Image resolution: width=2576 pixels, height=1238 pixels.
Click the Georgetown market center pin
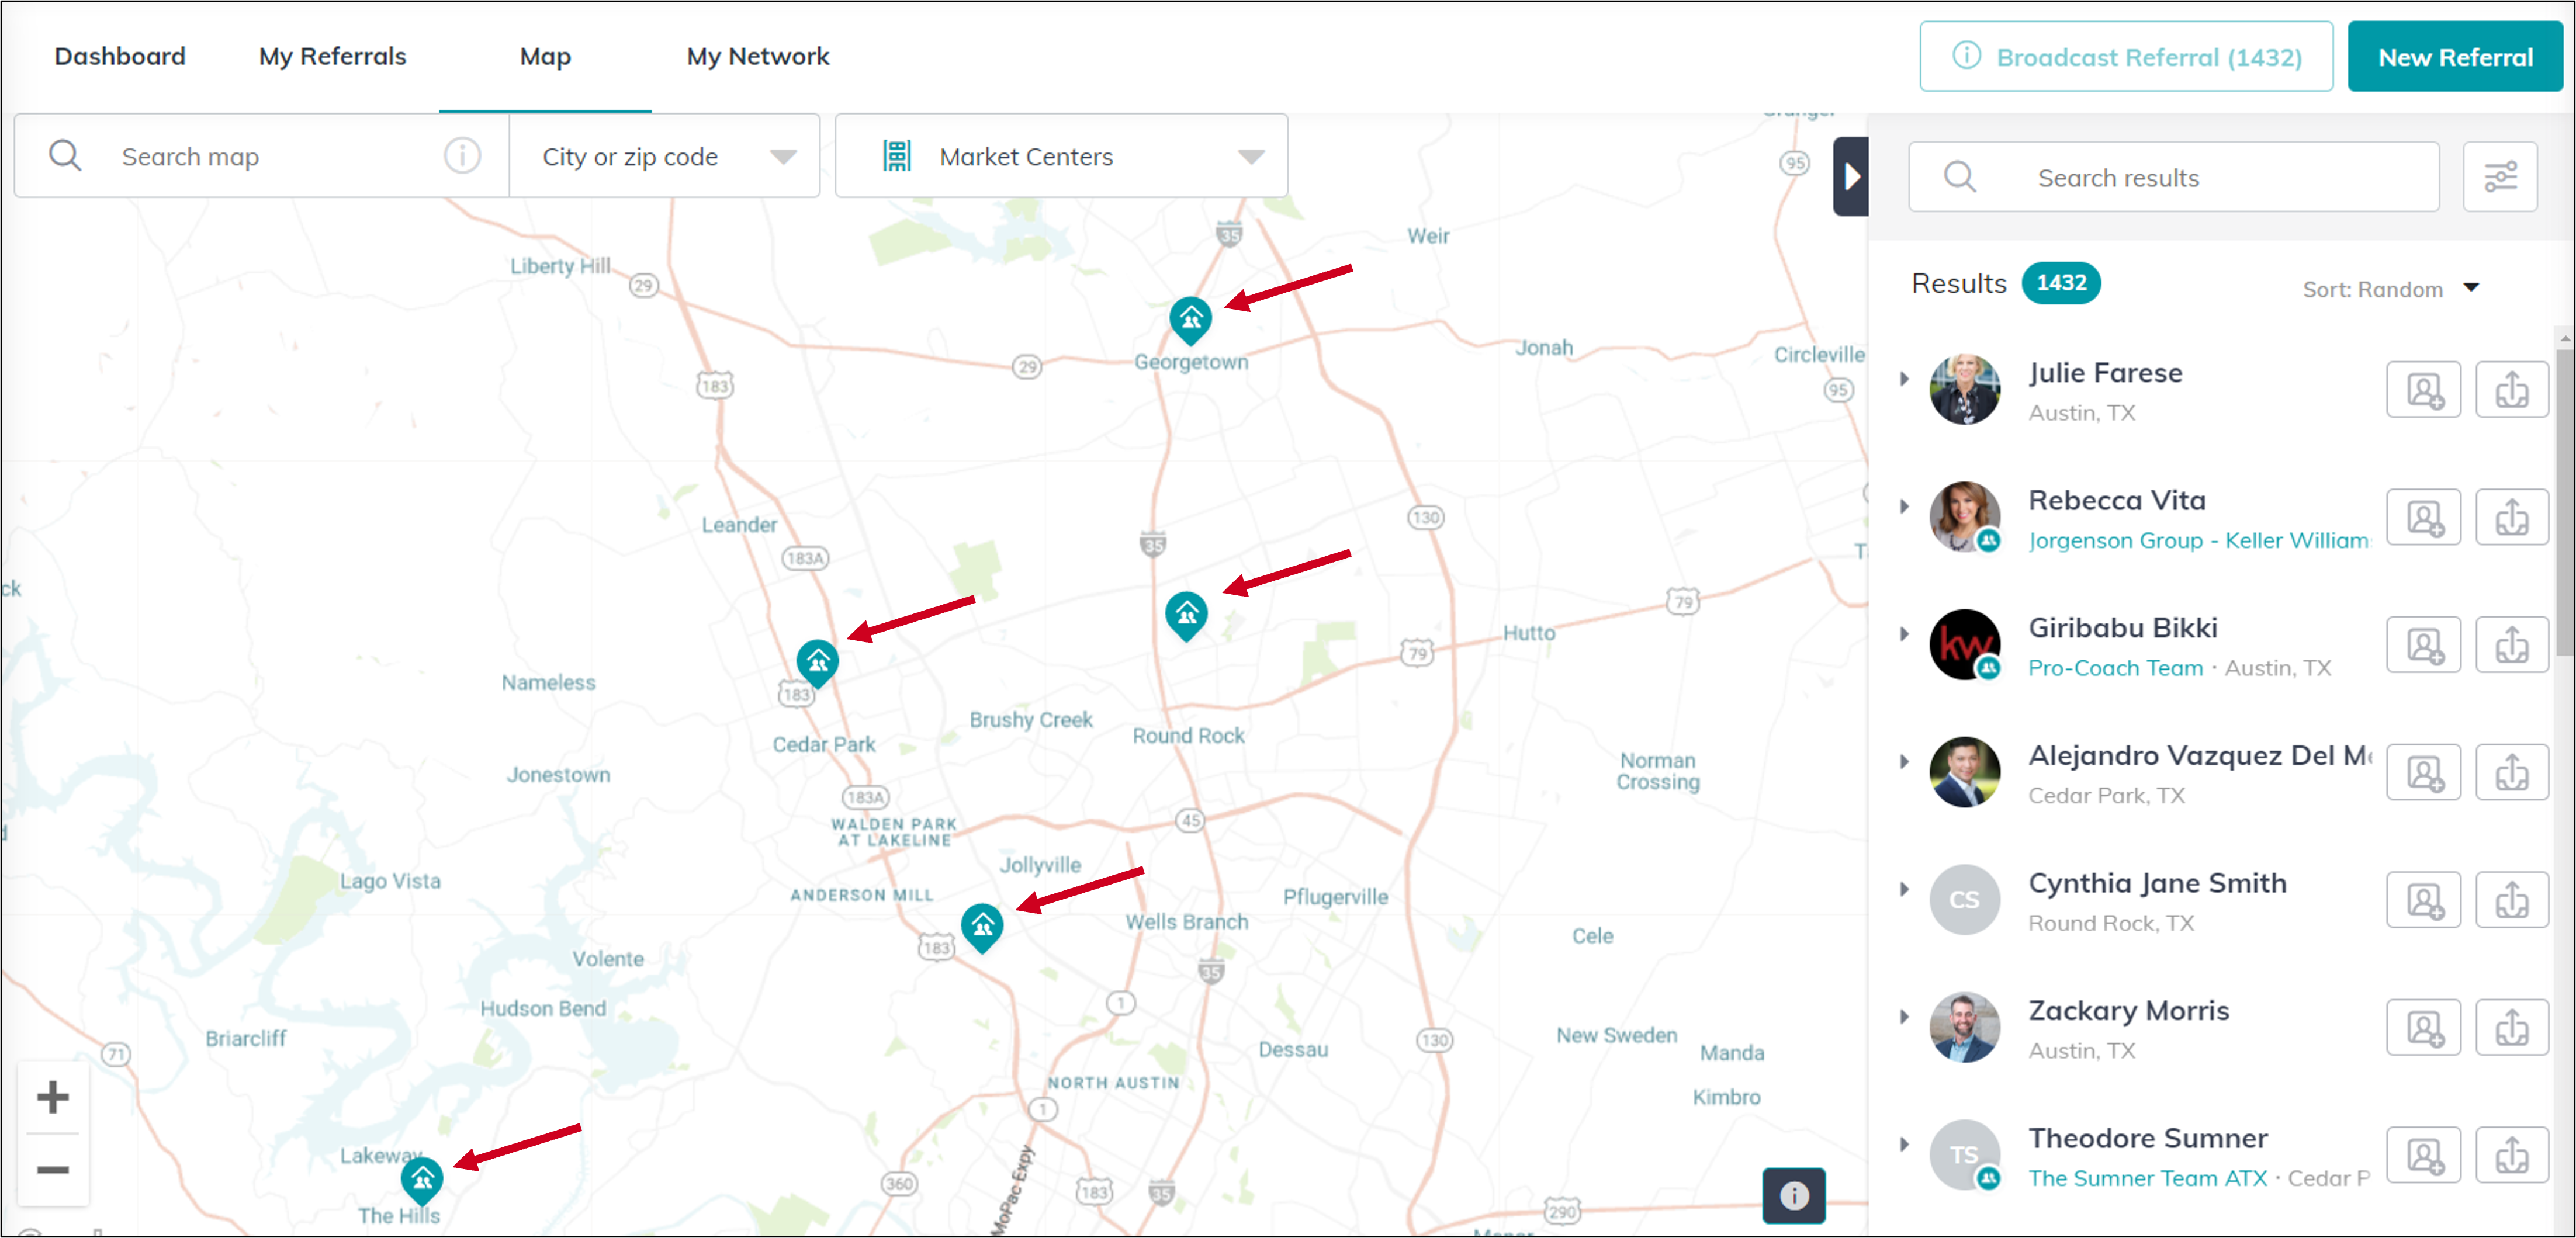1190,320
